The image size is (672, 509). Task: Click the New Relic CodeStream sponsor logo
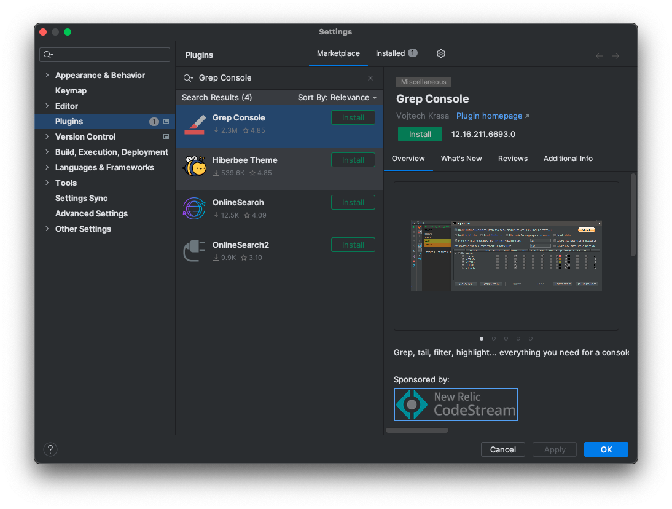(x=456, y=404)
